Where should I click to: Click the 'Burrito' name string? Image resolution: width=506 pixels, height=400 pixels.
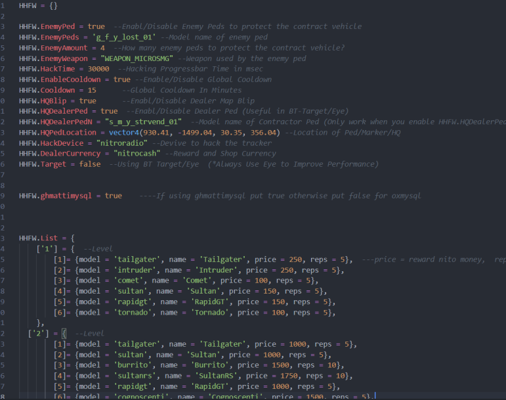coord(210,365)
